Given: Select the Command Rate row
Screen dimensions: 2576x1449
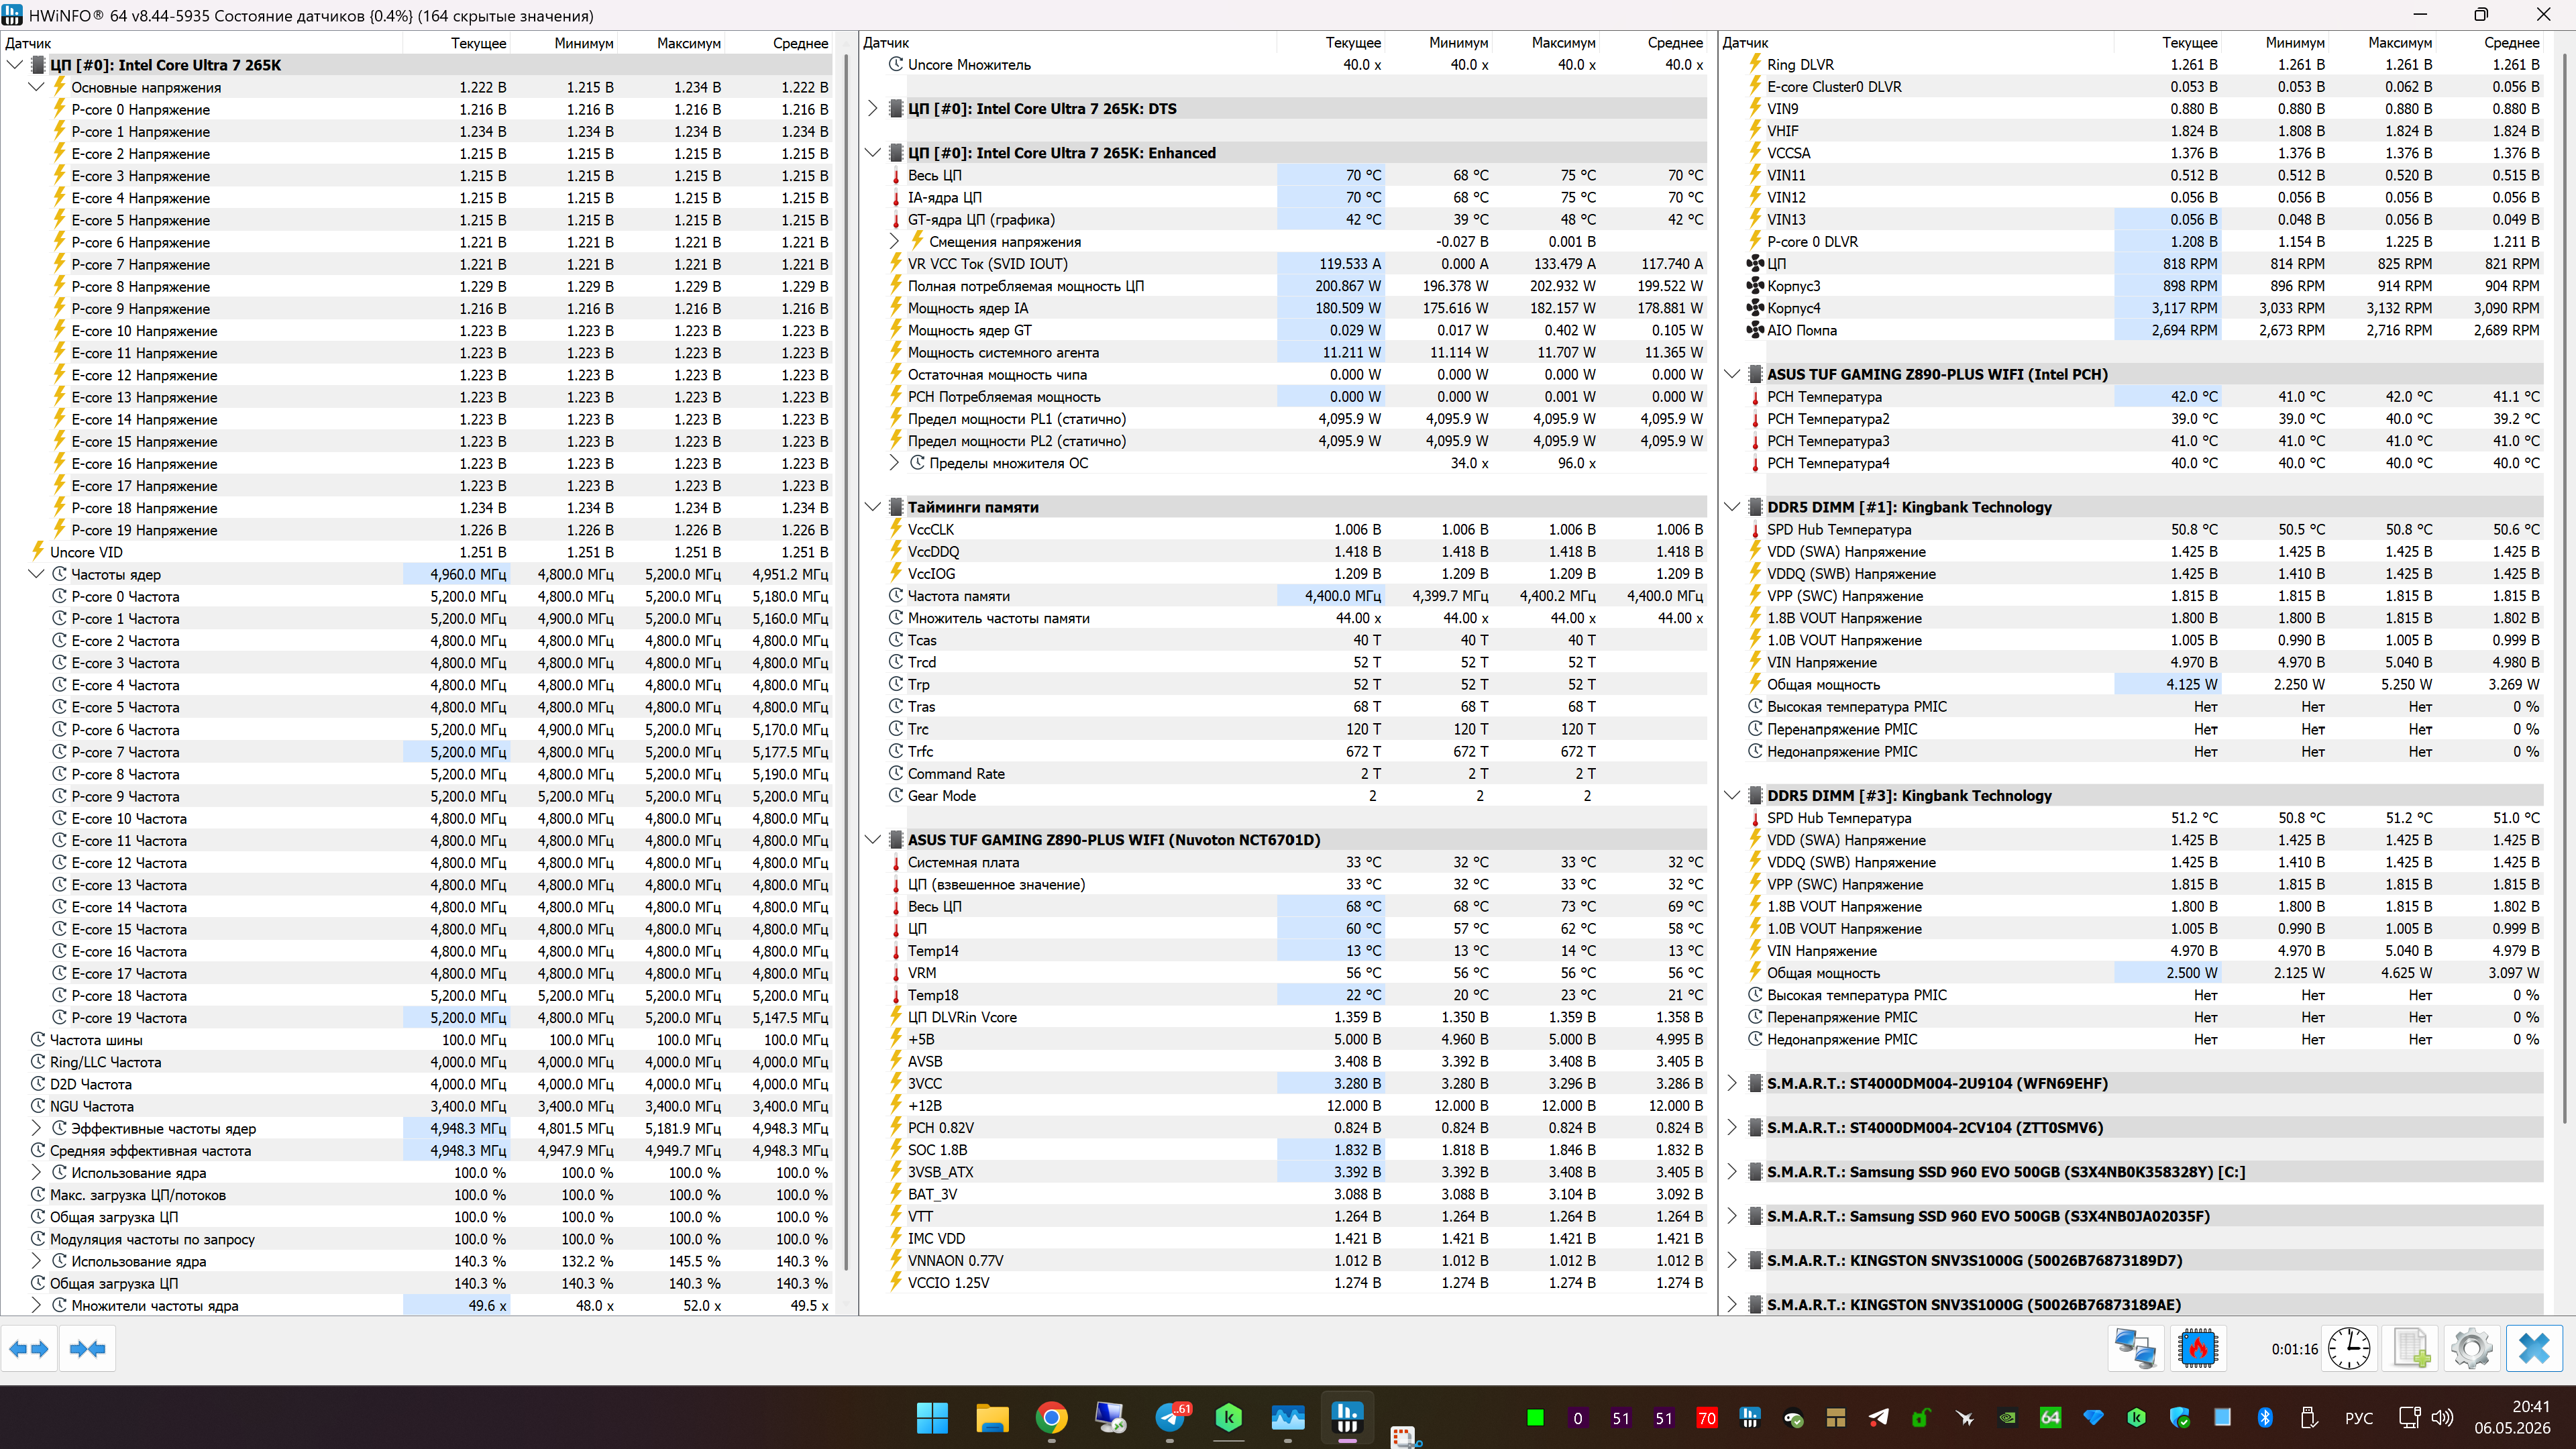Looking at the screenshot, I should 1284,773.
